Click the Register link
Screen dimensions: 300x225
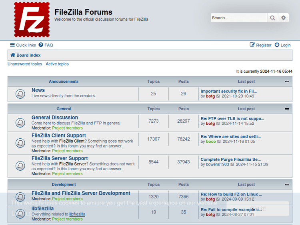260,45
